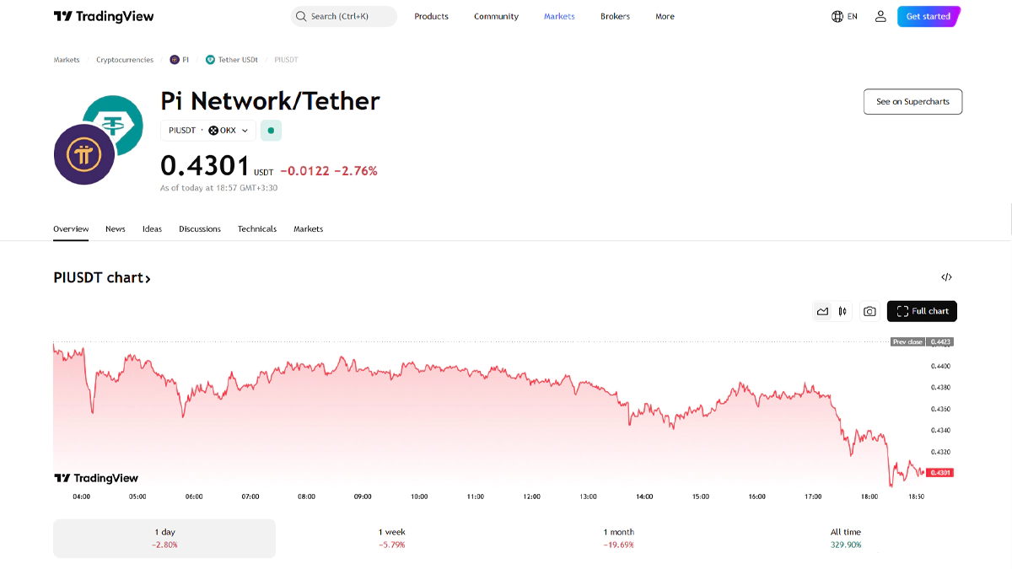Switch chart to area style

pos(822,311)
